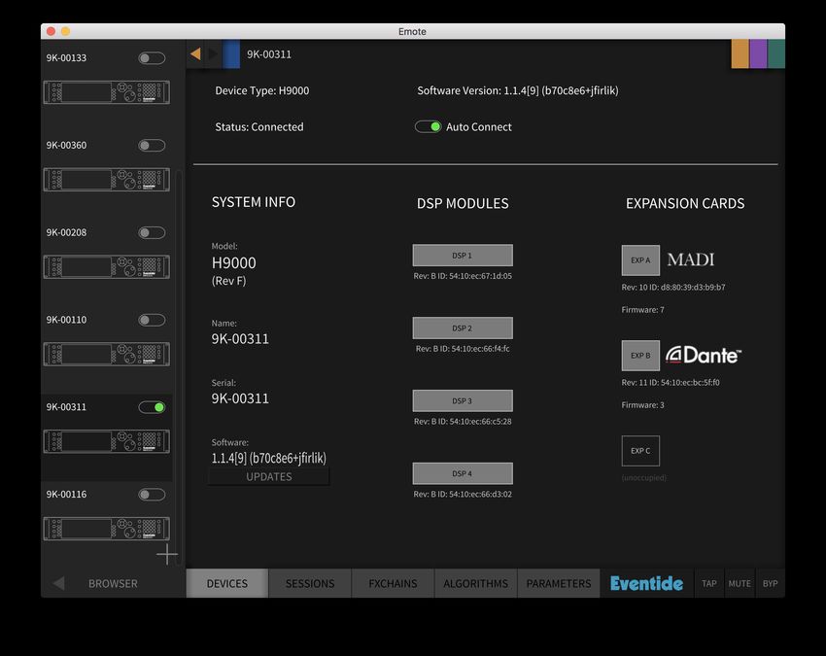Select the 9K-00133 device rack image
This screenshot has width=826, height=656.
tap(107, 92)
